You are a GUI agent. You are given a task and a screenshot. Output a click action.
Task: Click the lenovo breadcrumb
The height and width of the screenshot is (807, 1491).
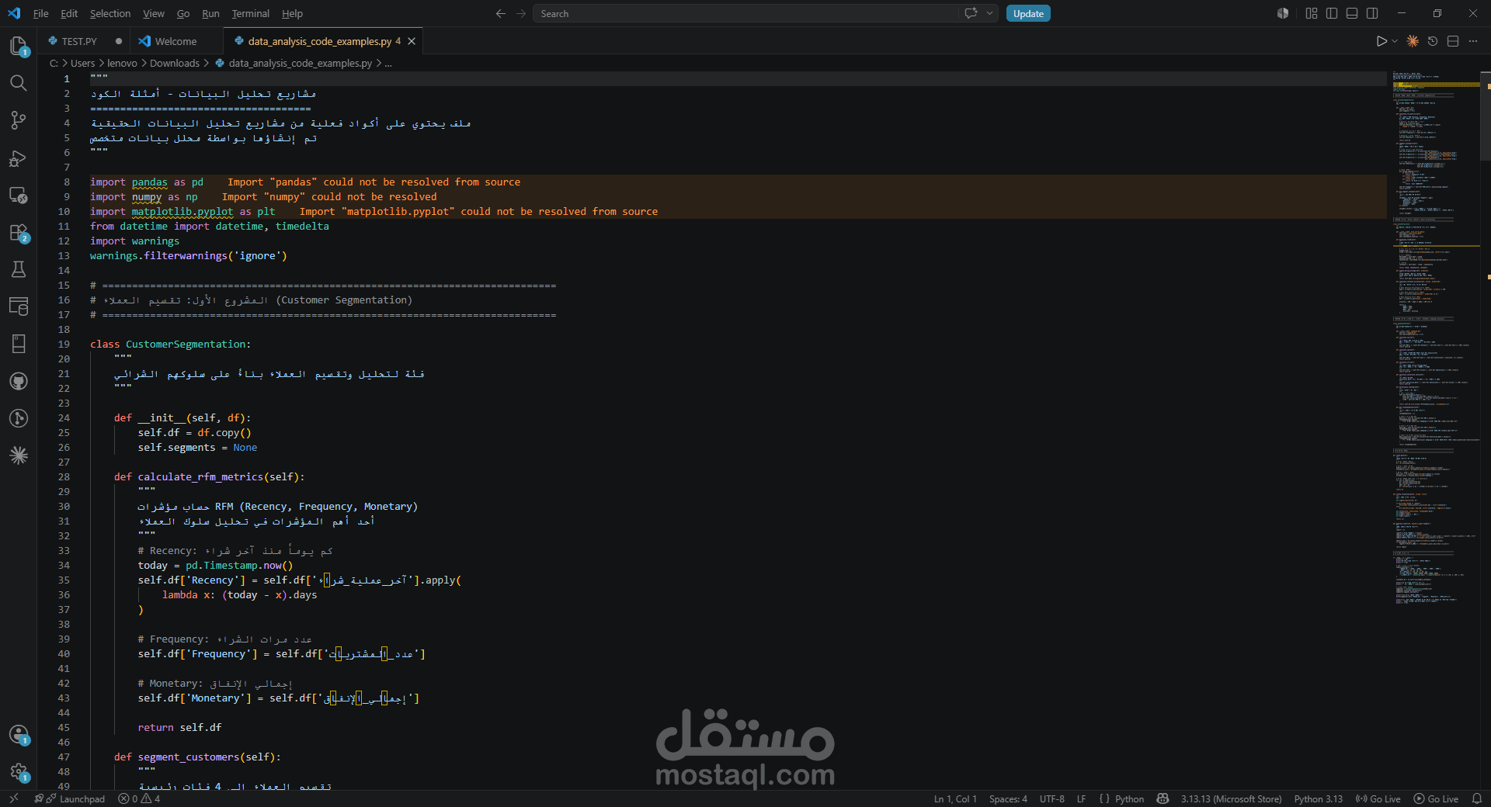click(x=122, y=64)
